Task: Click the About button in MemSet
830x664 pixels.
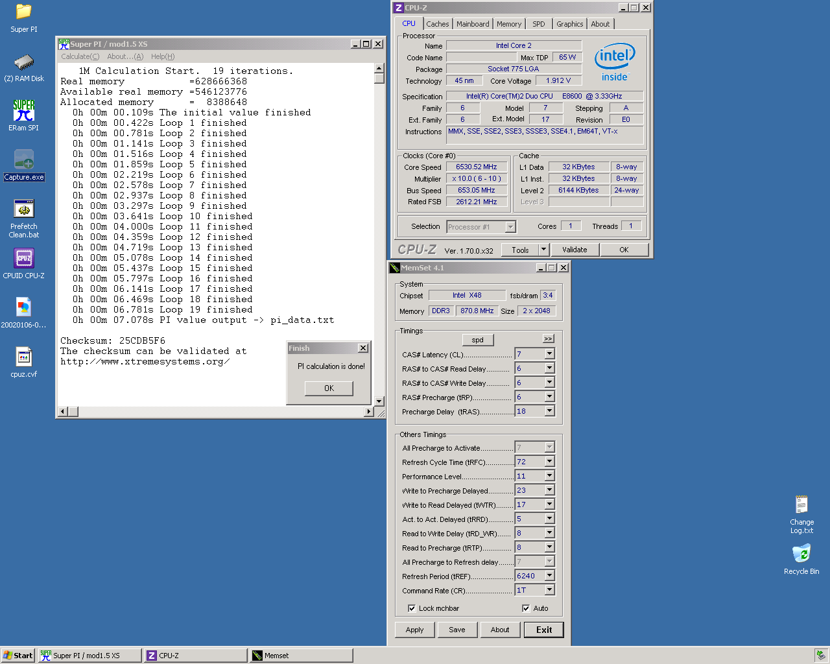Action: point(500,630)
